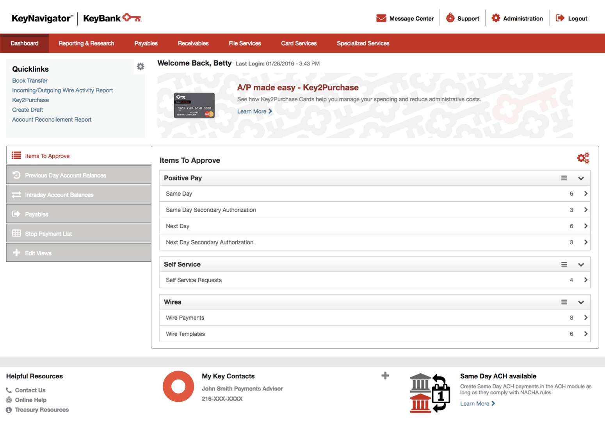Click Learn More under Same Day ACH
This screenshot has width=605, height=424.
(477, 403)
